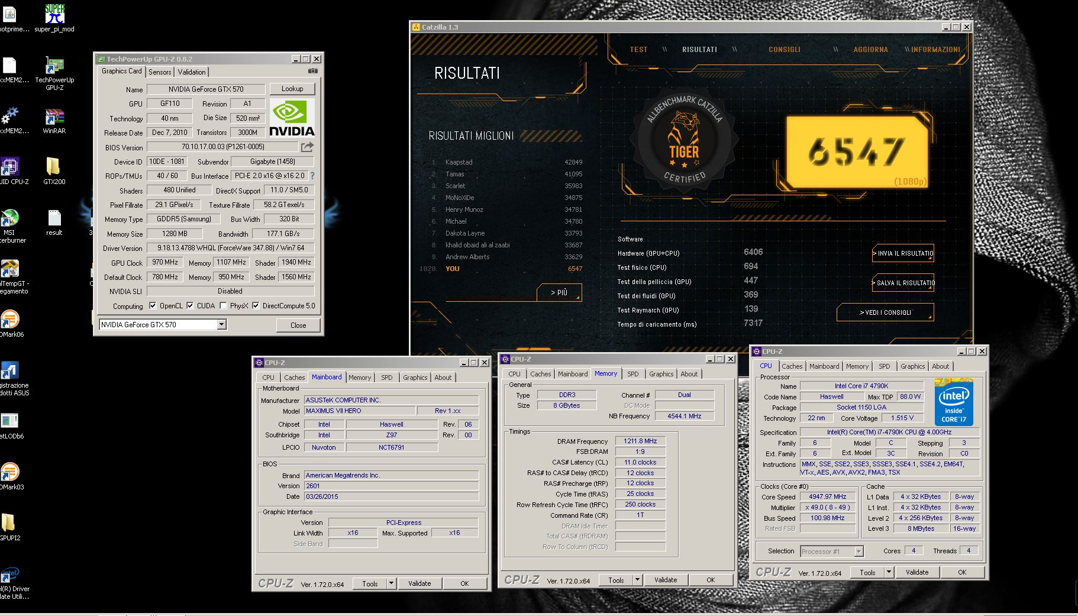1078x616 pixels.
Task: Click the NVIDIA logo in GPU-Z
Action: [292, 118]
